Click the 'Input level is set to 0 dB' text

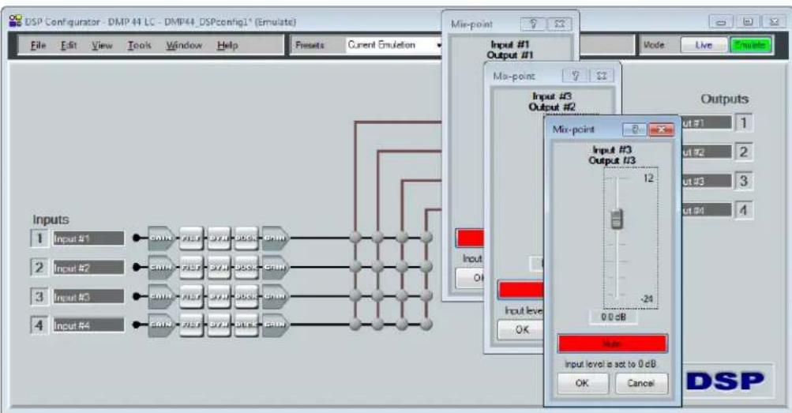tap(610, 363)
